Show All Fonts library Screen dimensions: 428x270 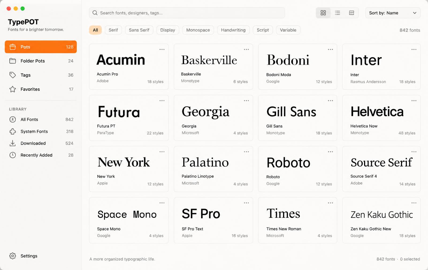pos(41,119)
